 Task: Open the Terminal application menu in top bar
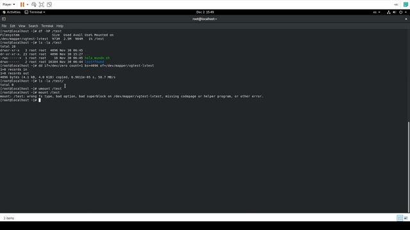click(x=35, y=12)
